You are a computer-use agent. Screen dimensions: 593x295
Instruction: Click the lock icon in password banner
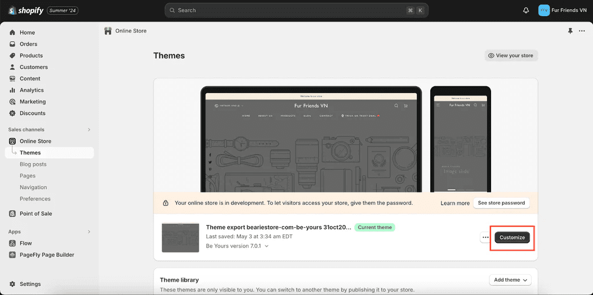tap(166, 203)
